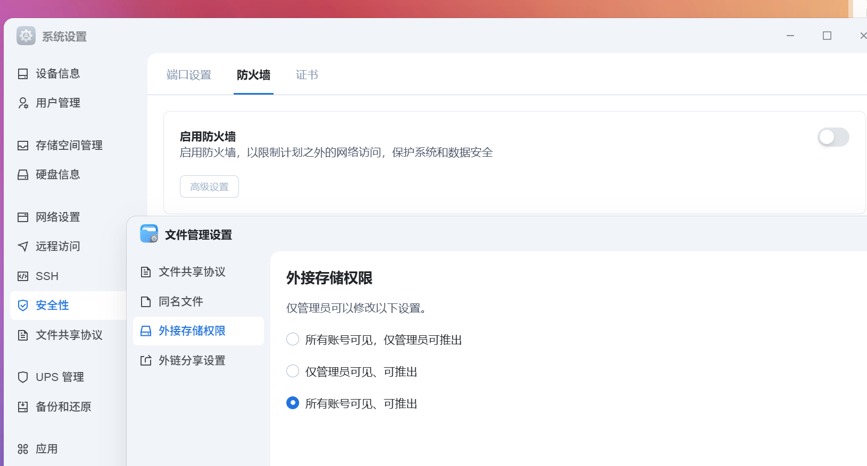Click the 安全性 shield icon

pos(23,306)
